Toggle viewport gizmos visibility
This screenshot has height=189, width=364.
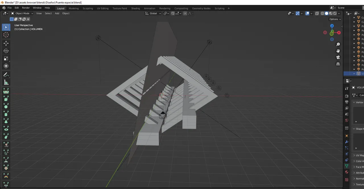pyautogui.click(x=297, y=13)
